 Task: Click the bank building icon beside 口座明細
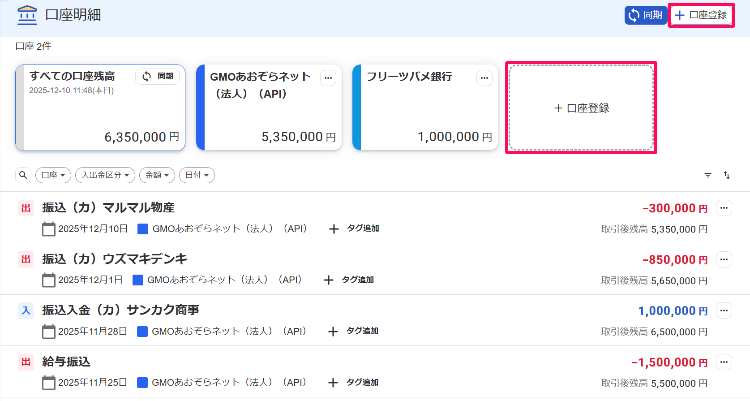pos(27,15)
